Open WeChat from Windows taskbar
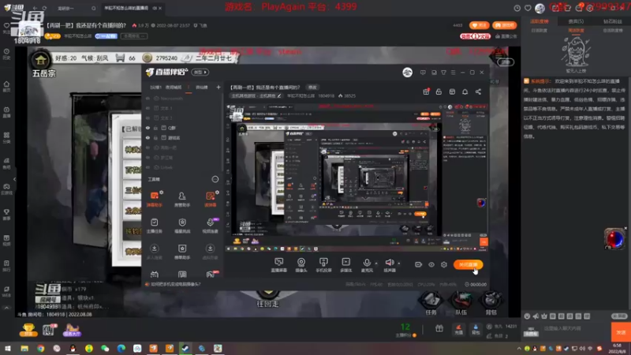This screenshot has width=631, height=355. 105,349
